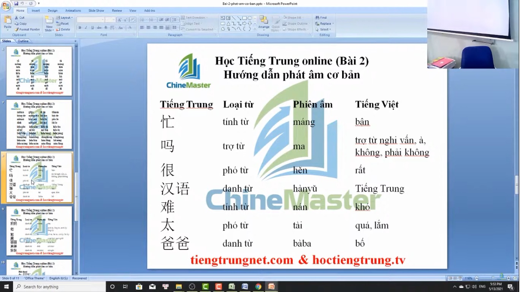Select the Rectangle shape in gallery
520x292 pixels.
(x=244, y=18)
